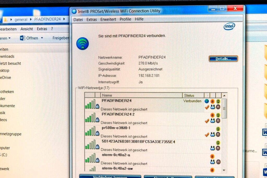267x178 pixels.
Task: Click the orange 'a' band icon for aterm-0c40a2-a
Action: tap(212, 156)
